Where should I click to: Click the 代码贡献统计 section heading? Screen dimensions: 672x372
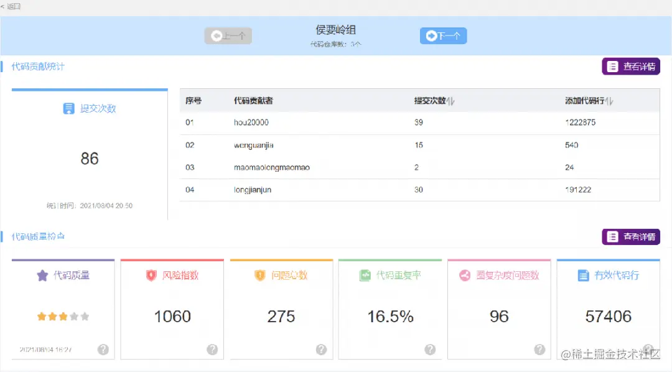coord(38,67)
